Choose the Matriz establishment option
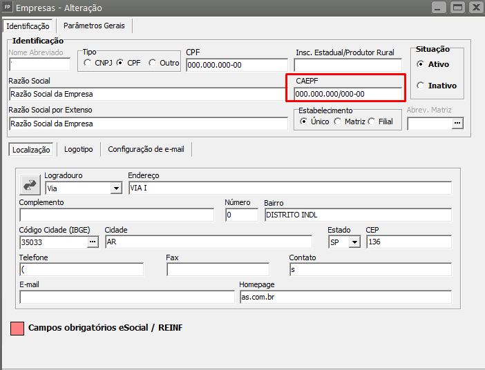The image size is (485, 370). (x=338, y=121)
